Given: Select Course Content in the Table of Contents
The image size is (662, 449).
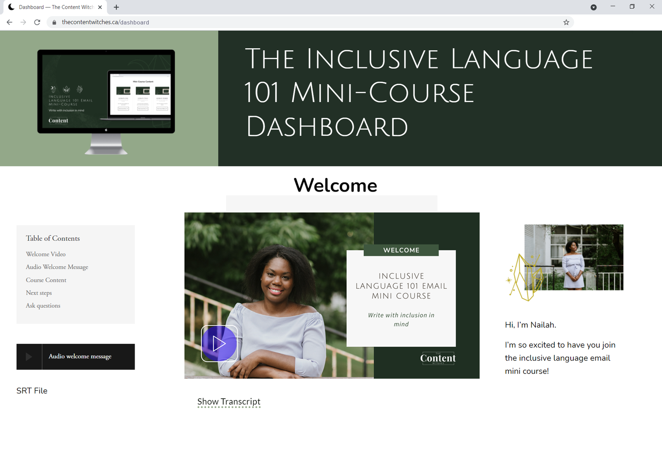Looking at the screenshot, I should (46, 280).
